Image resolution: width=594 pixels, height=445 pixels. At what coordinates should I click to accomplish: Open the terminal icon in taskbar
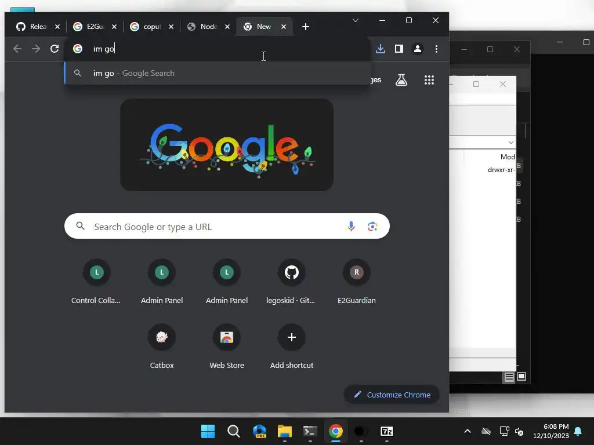(x=310, y=431)
